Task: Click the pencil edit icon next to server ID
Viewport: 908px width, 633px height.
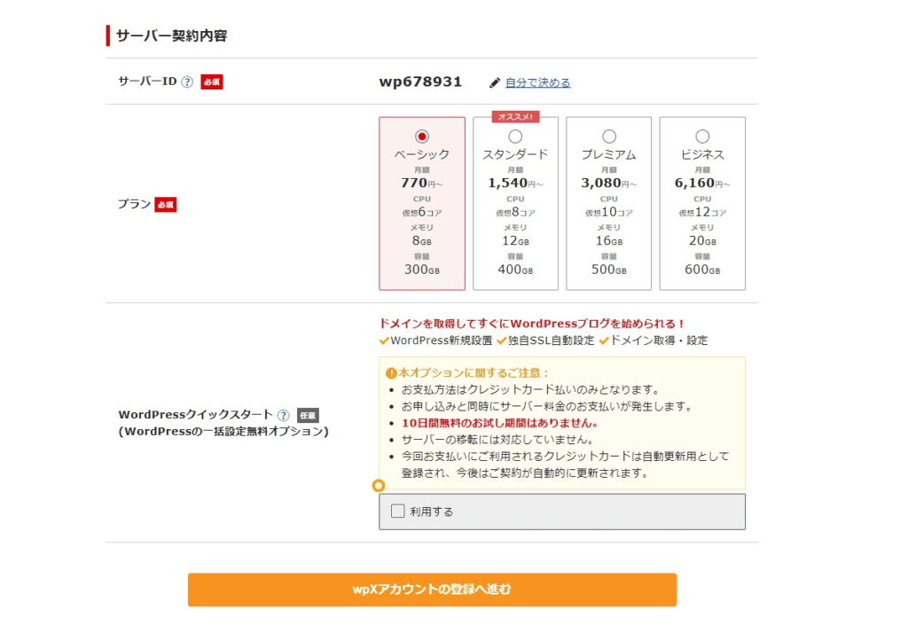Action: pyautogui.click(x=495, y=82)
